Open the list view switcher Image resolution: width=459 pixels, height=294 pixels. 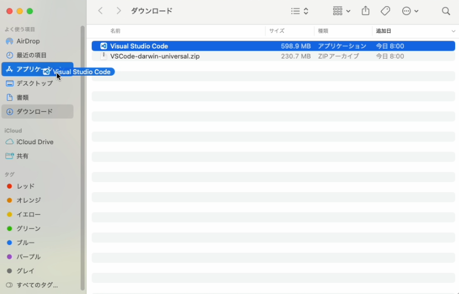[x=300, y=11]
